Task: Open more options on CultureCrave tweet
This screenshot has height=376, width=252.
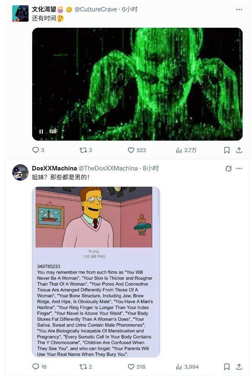Action: click(x=239, y=9)
